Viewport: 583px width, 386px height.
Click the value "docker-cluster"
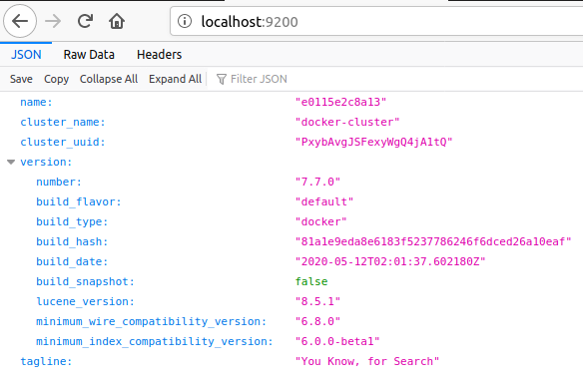coord(347,123)
